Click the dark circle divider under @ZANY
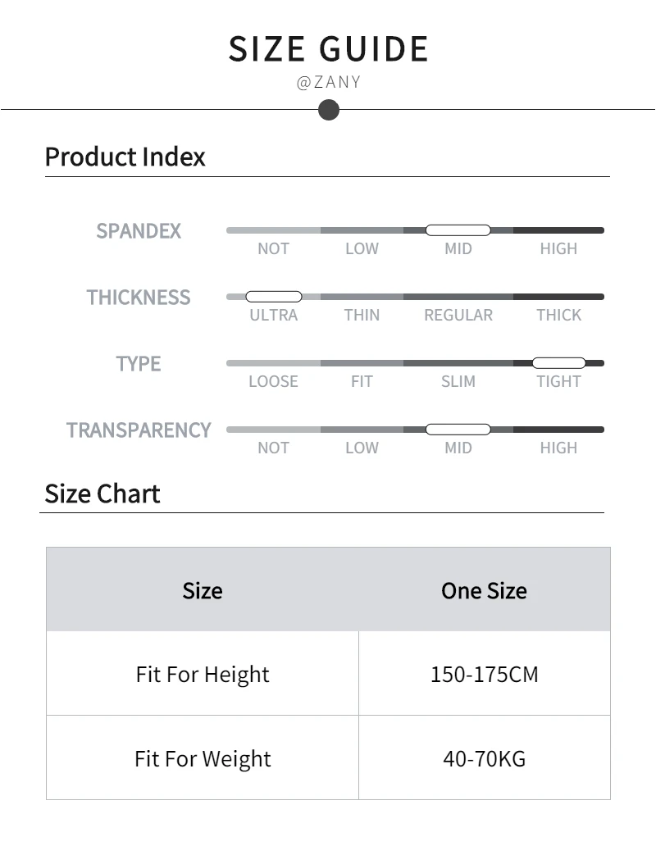This screenshot has width=656, height=846. [329, 110]
